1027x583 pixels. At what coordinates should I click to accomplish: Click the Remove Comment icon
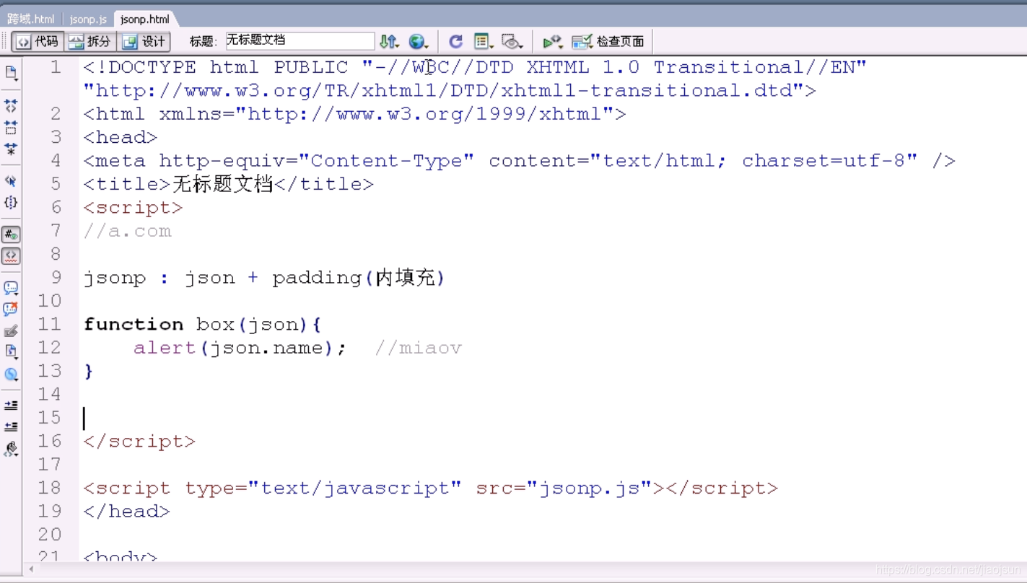11,310
